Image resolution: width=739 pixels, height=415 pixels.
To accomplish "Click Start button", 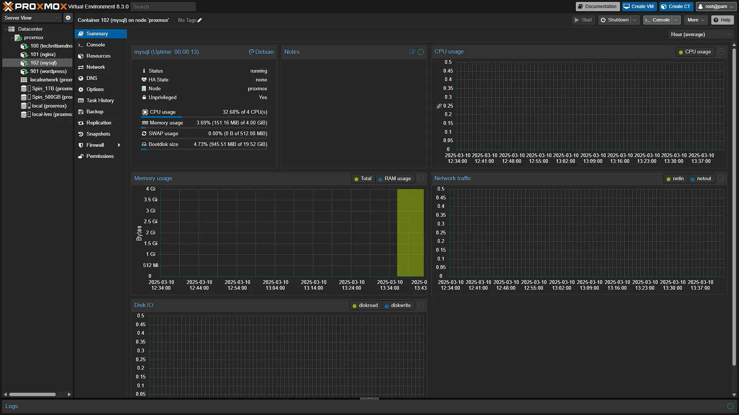I will click(x=583, y=20).
